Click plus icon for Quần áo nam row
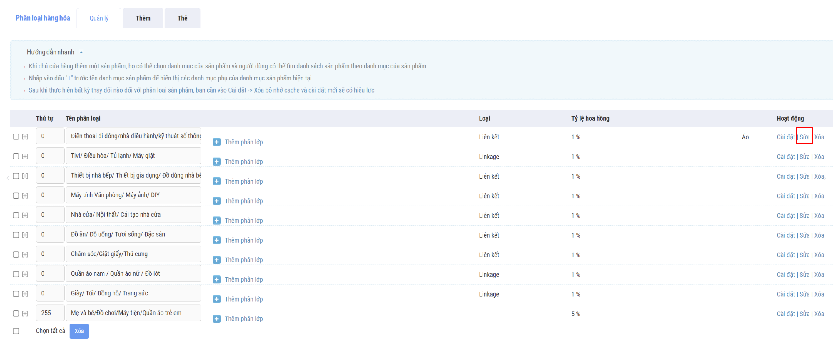The height and width of the screenshot is (343, 833). pos(216,280)
